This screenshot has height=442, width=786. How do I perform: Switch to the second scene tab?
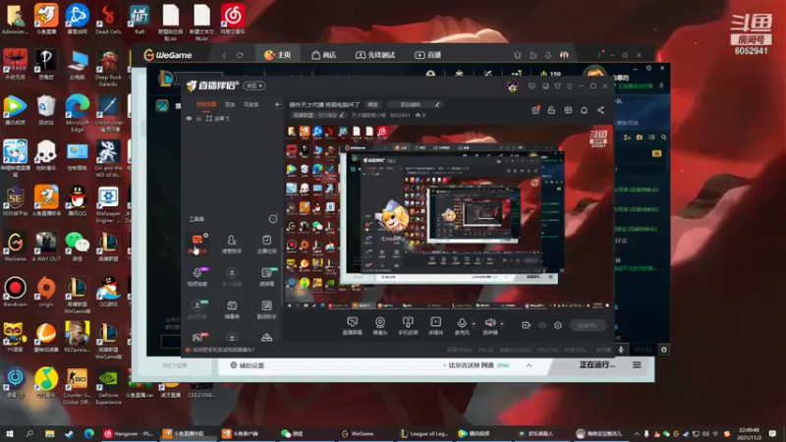pos(230,104)
